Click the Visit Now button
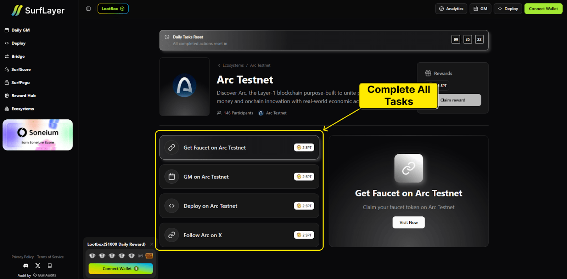This screenshot has height=279, width=567. (409, 222)
